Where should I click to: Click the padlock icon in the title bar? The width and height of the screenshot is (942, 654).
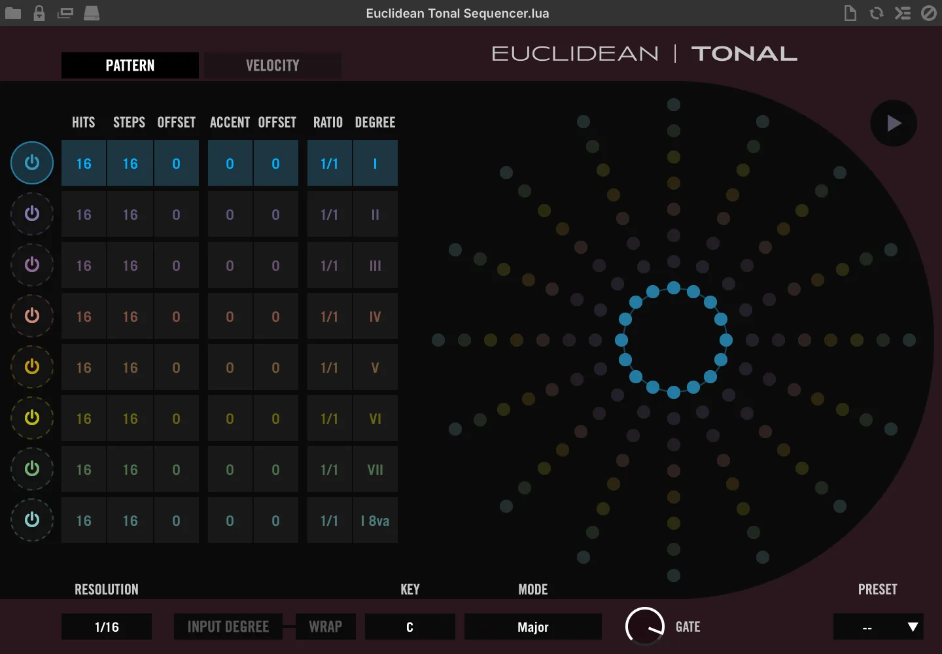pyautogui.click(x=39, y=13)
